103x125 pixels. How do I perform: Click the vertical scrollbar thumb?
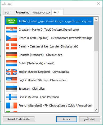[96, 36]
